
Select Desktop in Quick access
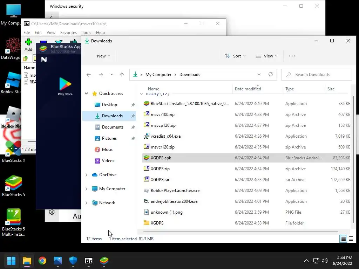coord(109,104)
